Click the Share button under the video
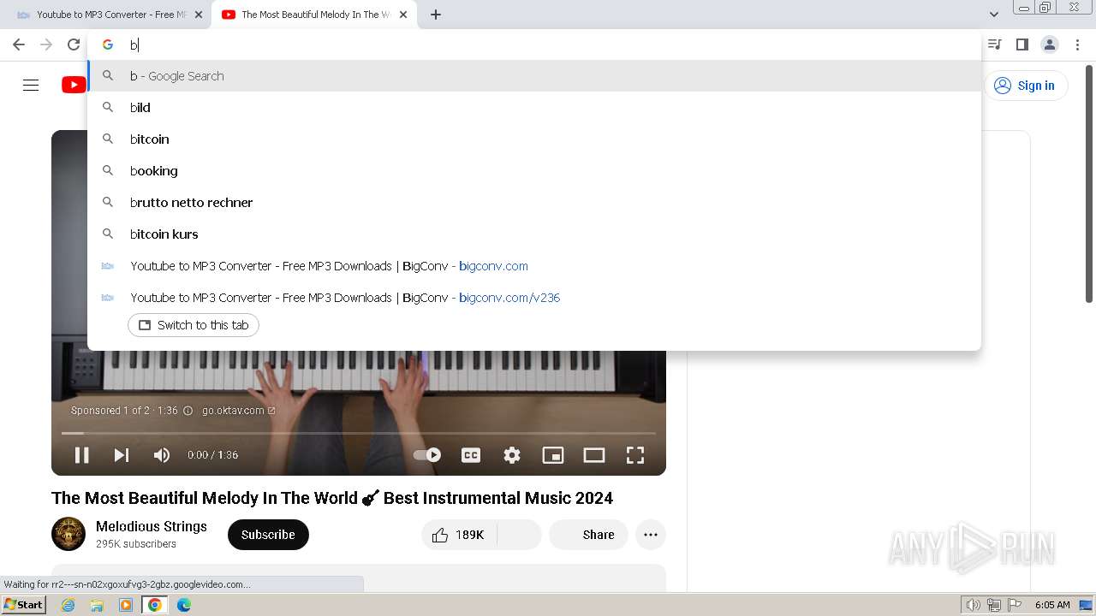 click(x=588, y=535)
